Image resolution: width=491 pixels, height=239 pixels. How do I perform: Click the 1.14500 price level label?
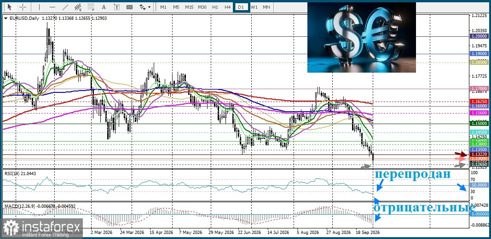coord(479,133)
